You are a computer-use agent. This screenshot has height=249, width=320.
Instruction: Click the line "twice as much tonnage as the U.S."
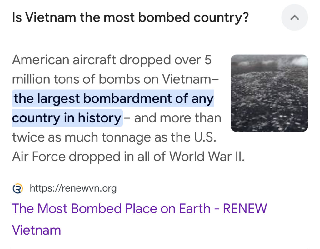point(114,137)
